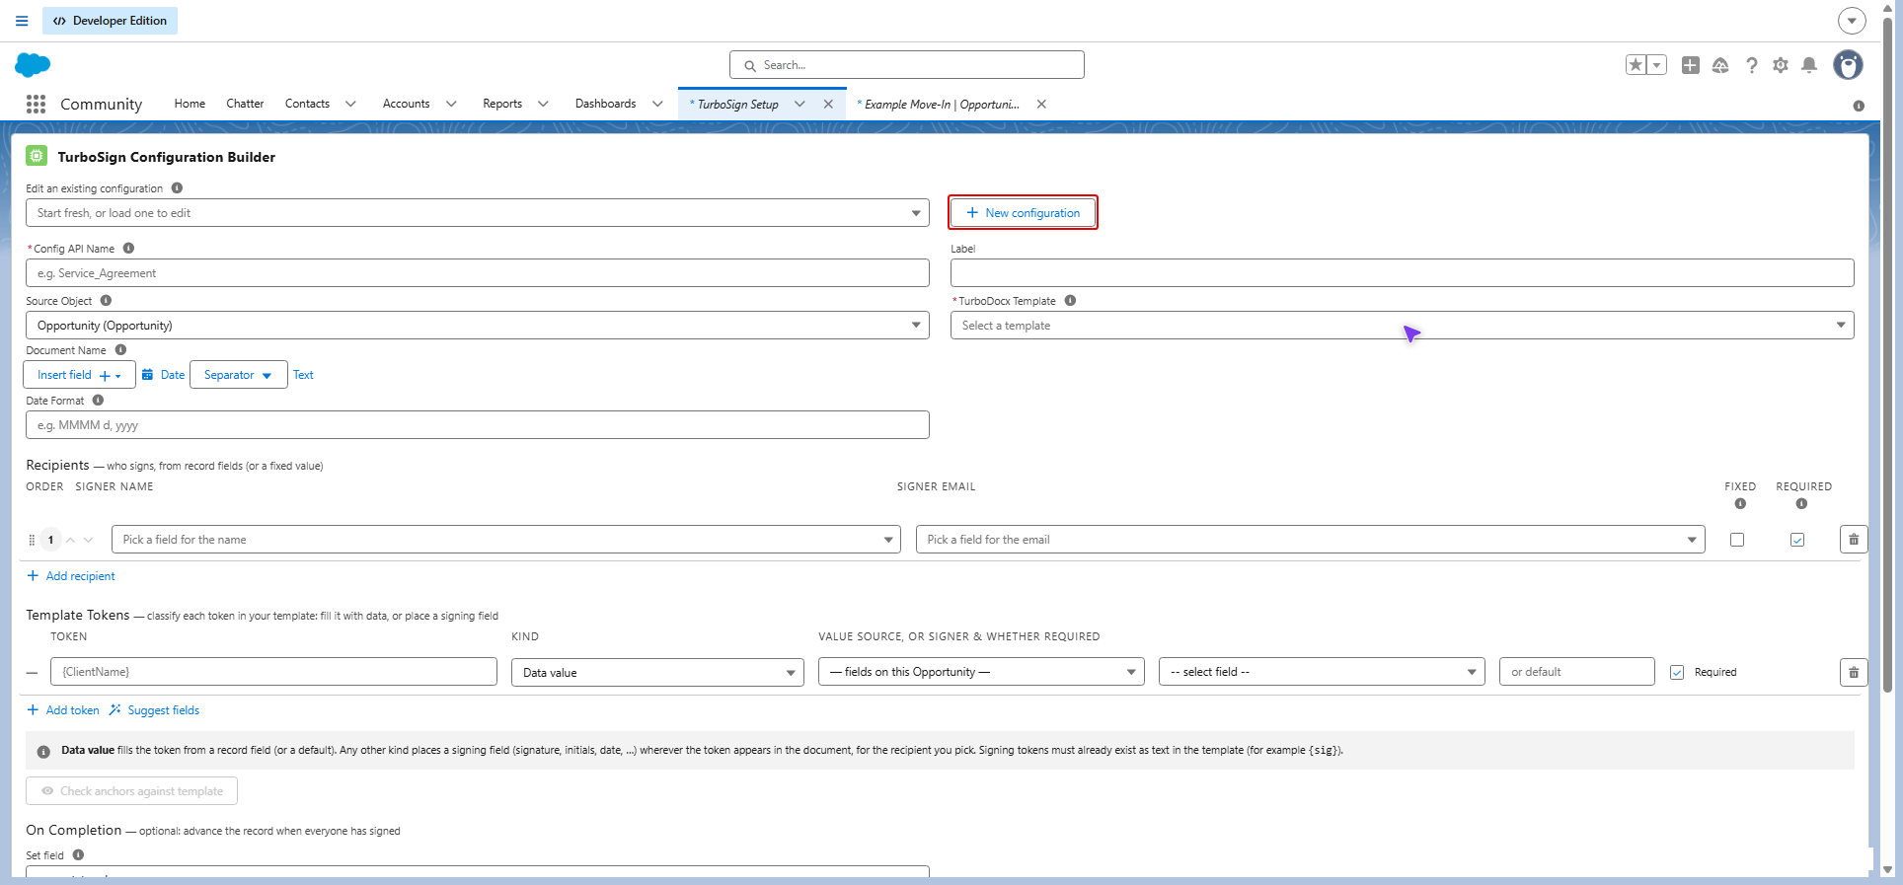Screen dimensions: 1903x885
Task: Click the Insert field button
Action: [x=79, y=375]
